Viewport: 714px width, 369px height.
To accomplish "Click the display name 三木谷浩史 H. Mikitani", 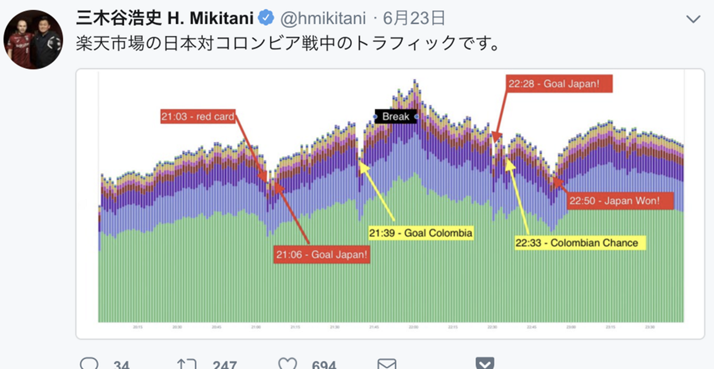I will [165, 19].
